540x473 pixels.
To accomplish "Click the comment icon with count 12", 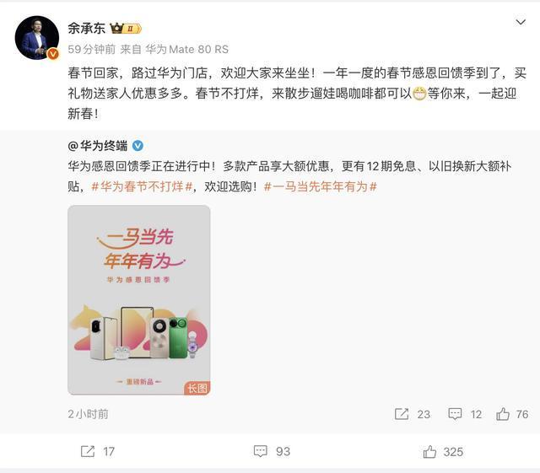I will click(455, 414).
